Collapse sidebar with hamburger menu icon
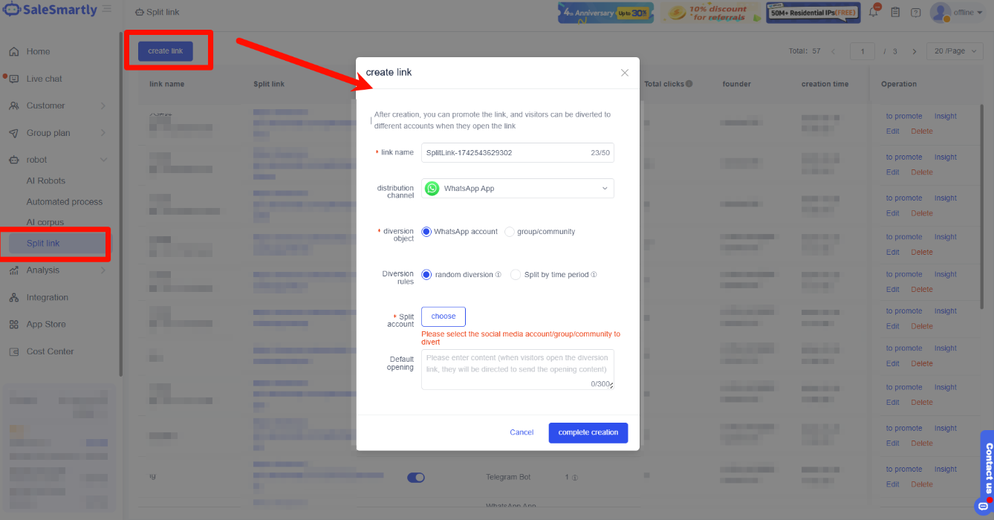 coord(107,9)
